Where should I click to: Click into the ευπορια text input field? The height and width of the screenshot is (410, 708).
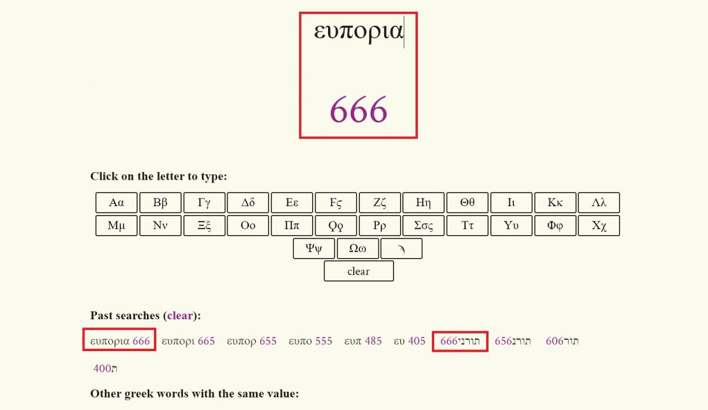pos(358,32)
